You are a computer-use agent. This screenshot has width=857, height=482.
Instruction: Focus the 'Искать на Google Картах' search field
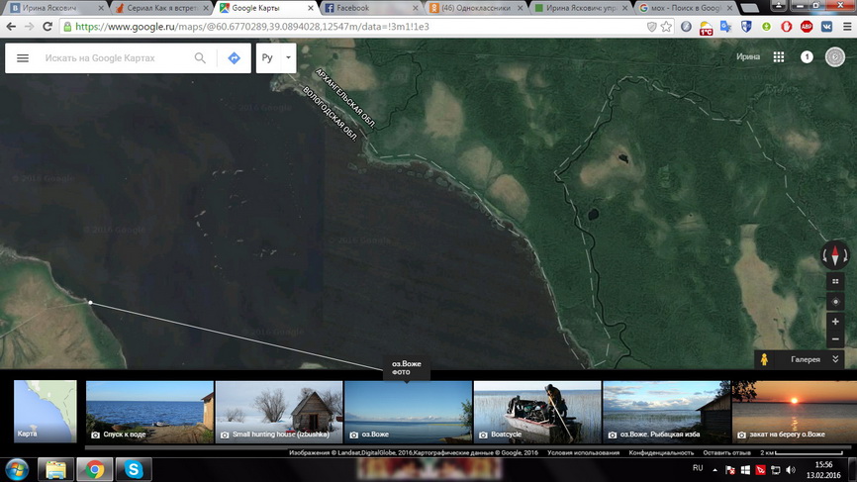pos(115,58)
